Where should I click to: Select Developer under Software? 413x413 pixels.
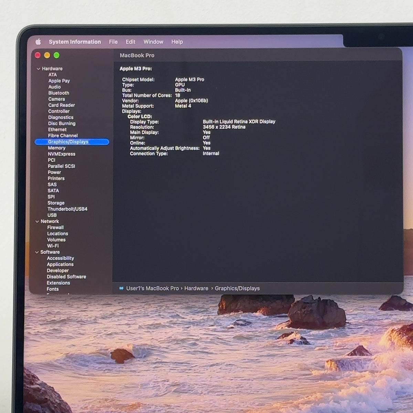pos(57,271)
